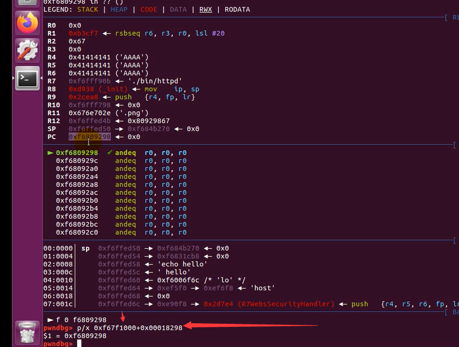
Task: Click disassembly address 0xf68092c0
Action: [77, 233]
